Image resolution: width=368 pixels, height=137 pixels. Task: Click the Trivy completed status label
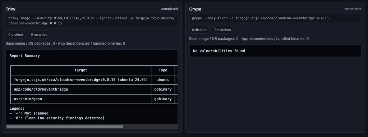point(170,9)
